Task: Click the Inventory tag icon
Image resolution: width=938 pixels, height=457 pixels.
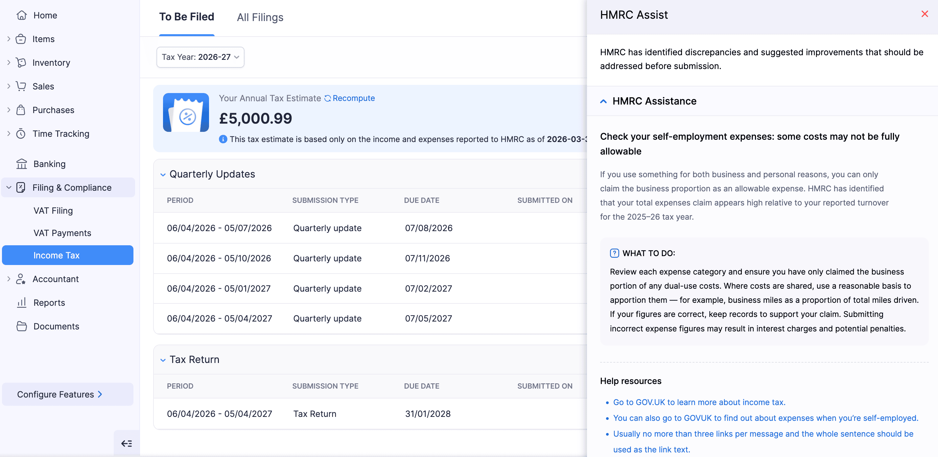Action: [21, 63]
